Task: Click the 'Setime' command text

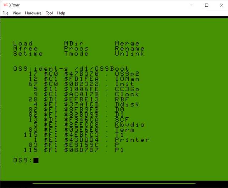Action: pos(28,54)
